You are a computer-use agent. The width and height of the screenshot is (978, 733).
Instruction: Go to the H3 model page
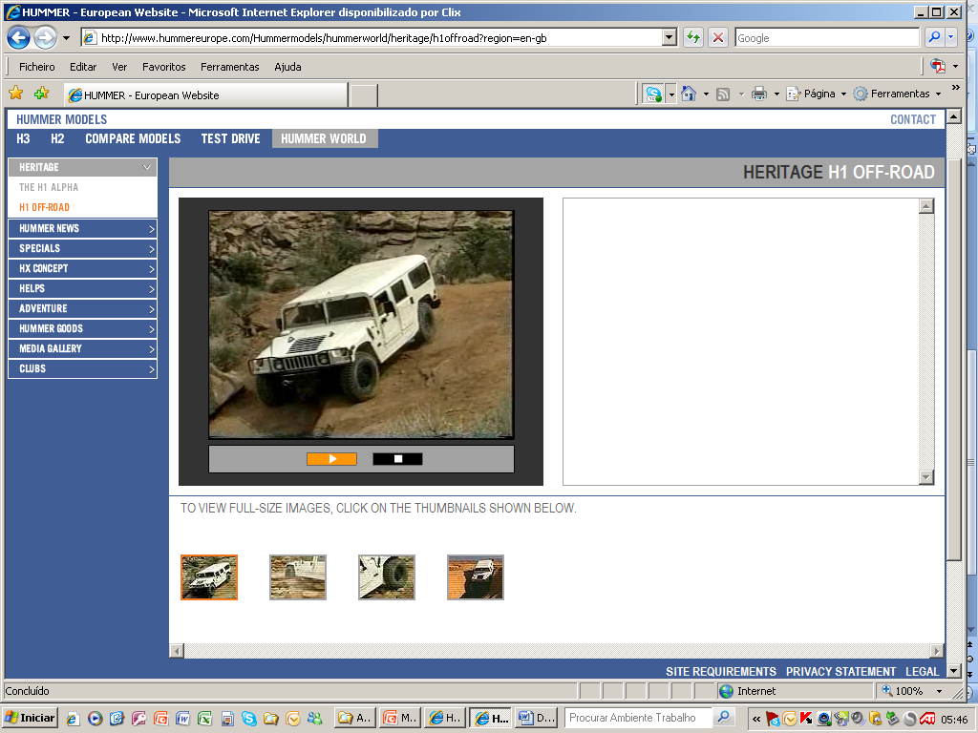click(23, 138)
